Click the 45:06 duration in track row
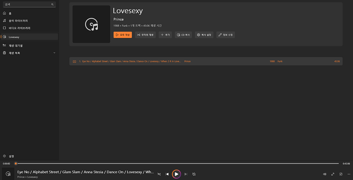Viewport: 353px width, 180px height. click(x=337, y=61)
